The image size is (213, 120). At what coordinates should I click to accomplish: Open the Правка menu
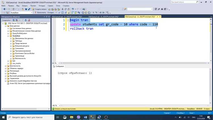click(x=11, y=6)
